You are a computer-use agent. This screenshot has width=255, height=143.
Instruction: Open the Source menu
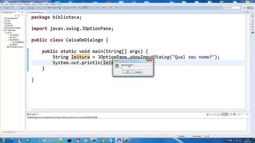20,4
